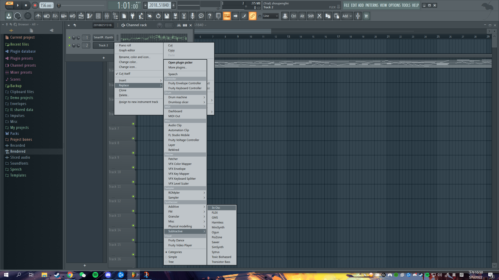Select the Tree radio option
The width and height of the screenshot is (499, 280).
(185, 262)
